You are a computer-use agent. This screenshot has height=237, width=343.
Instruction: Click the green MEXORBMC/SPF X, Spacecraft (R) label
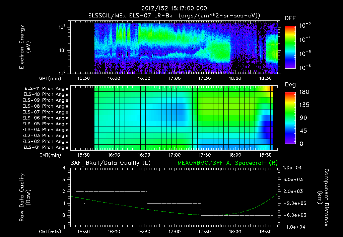click(x=227, y=163)
